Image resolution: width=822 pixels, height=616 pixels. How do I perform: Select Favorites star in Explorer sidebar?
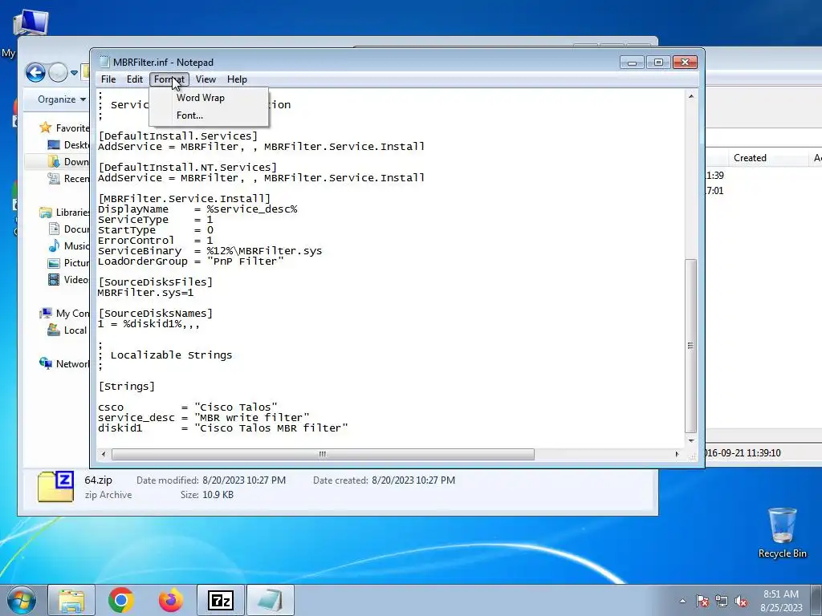coord(46,128)
